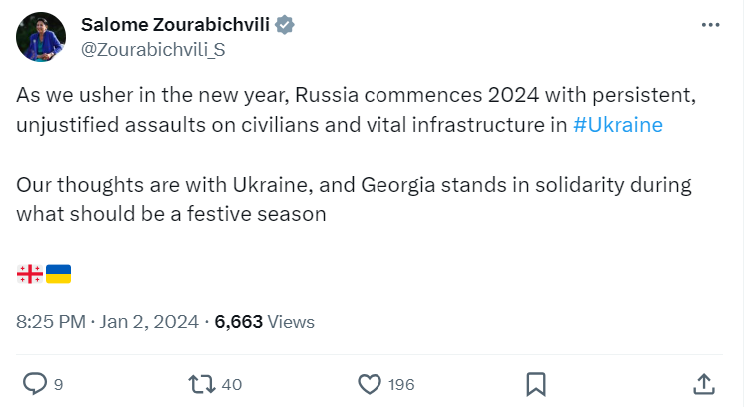756x407 pixels.
Task: Bookmark this tweet
Action: coord(535,383)
